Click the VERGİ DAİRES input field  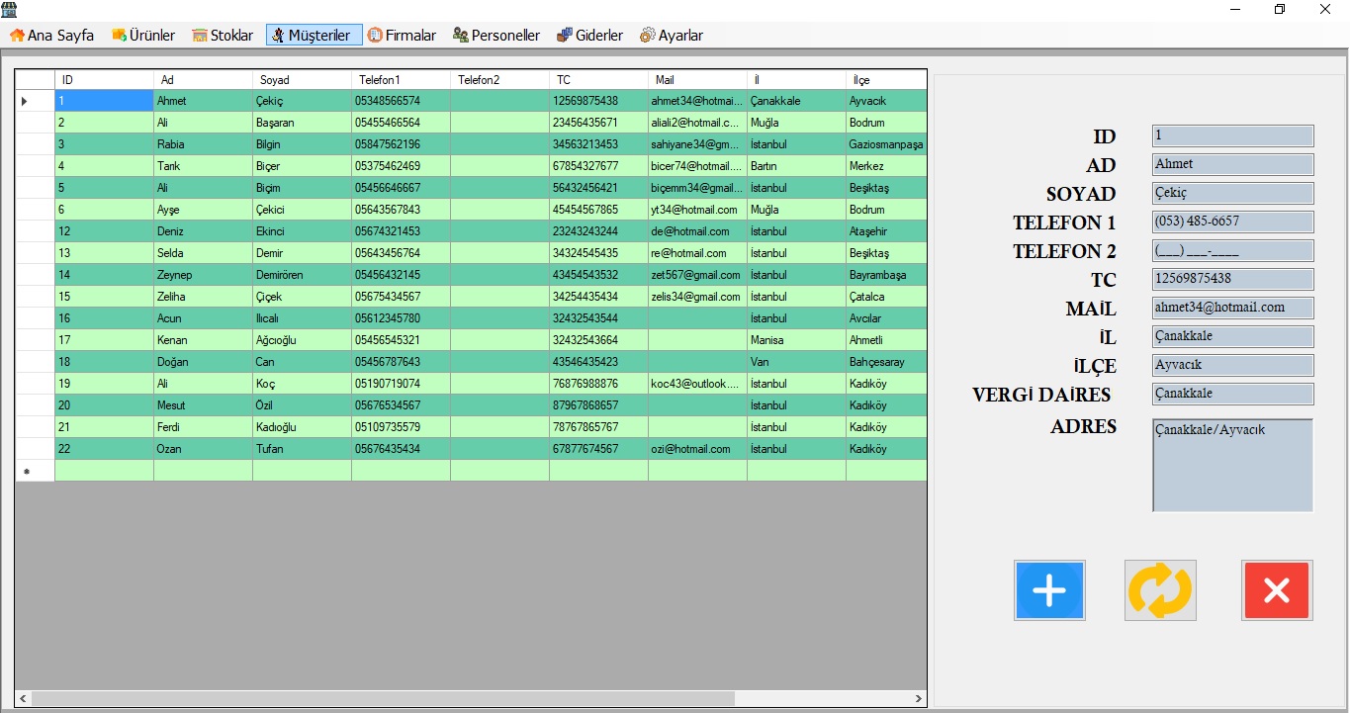click(x=1232, y=395)
